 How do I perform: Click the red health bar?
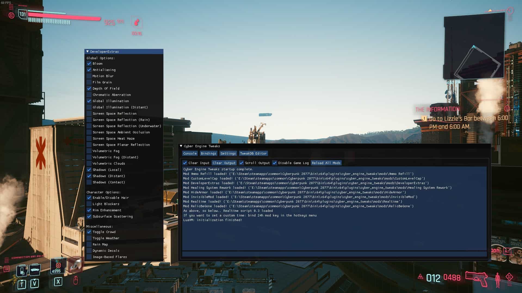[64, 16]
